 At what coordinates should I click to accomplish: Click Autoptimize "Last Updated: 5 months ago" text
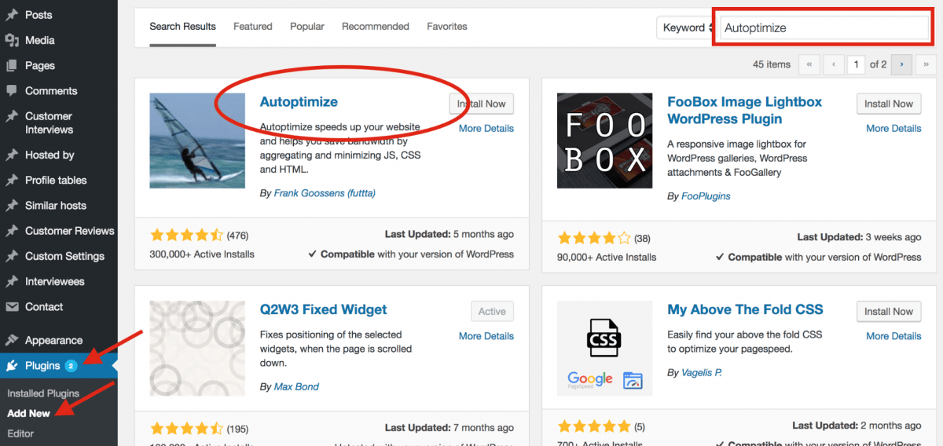point(449,234)
